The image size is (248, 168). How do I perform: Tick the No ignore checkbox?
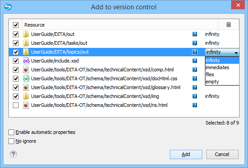click(11, 141)
